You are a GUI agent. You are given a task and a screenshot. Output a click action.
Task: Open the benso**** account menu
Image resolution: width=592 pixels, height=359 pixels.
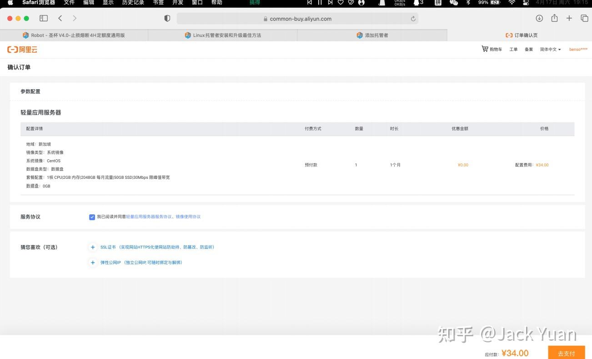tap(578, 49)
